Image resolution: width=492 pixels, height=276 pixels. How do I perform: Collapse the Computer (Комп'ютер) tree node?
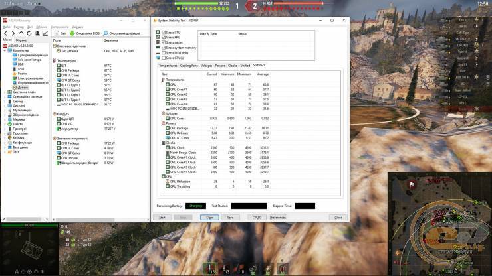point(5,50)
